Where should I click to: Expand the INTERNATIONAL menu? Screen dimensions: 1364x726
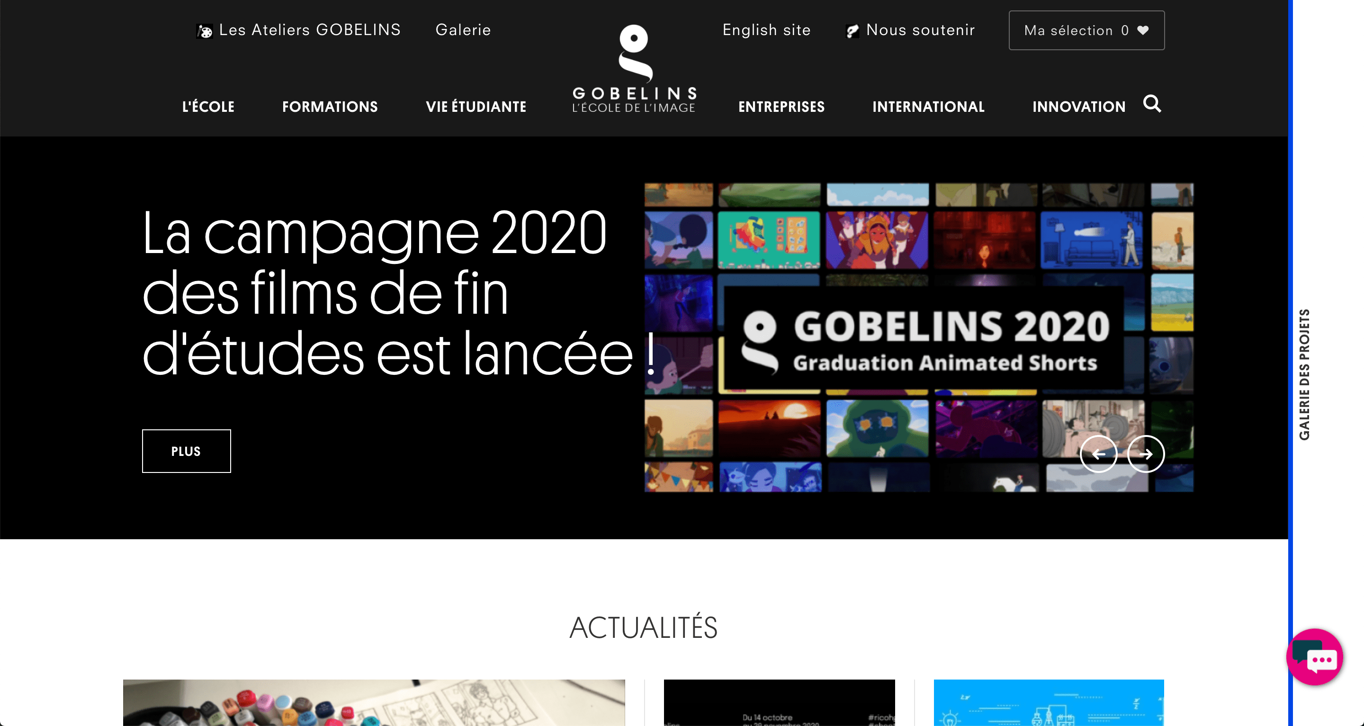pyautogui.click(x=928, y=107)
